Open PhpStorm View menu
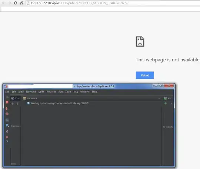Viewport: 200px width, 169px height. [21, 92]
